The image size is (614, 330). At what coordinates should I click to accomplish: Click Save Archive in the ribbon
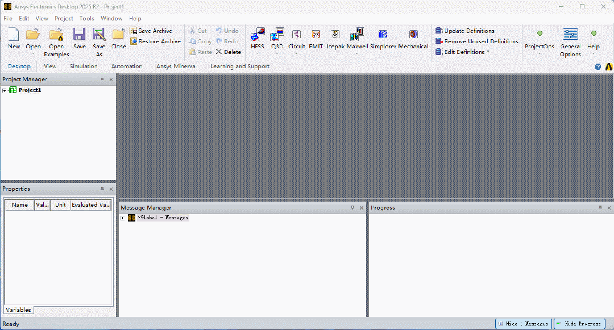click(151, 31)
